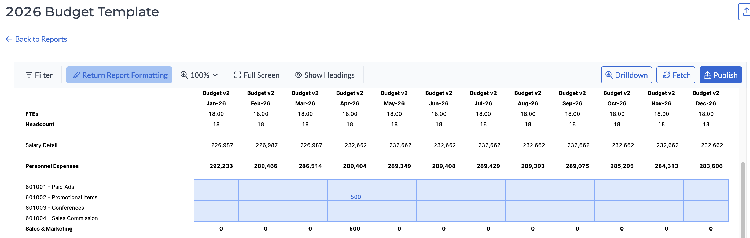
Task: Expand zoom level chevron arrow
Action: pyautogui.click(x=215, y=75)
